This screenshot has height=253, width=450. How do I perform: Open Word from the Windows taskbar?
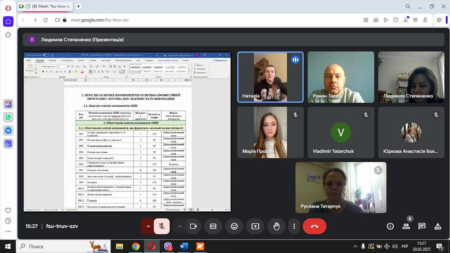coord(184,246)
